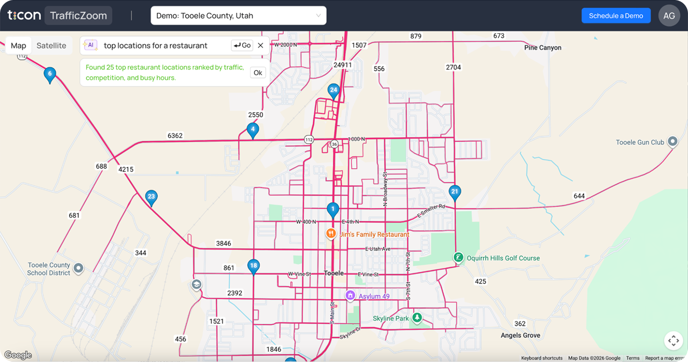This screenshot has height=362, width=688.
Task: Switch to Map view
Action: tap(18, 46)
